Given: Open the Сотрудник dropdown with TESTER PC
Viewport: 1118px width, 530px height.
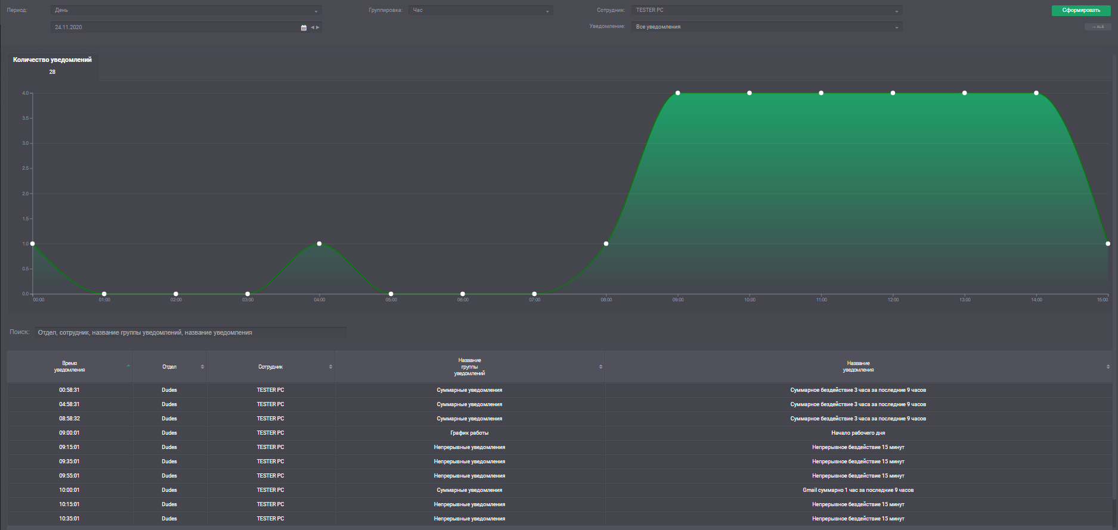Looking at the screenshot, I should tap(766, 11).
